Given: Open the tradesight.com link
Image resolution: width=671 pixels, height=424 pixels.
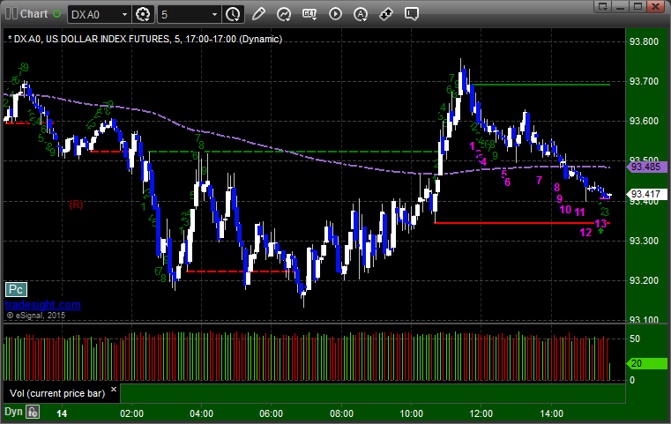Looking at the screenshot, I should click(x=43, y=305).
